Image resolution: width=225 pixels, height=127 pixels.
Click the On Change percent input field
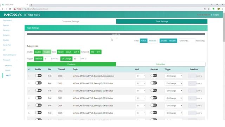(76, 59)
